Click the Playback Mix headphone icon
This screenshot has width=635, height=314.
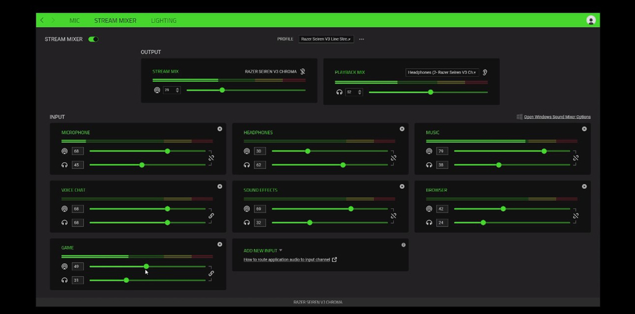point(339,92)
